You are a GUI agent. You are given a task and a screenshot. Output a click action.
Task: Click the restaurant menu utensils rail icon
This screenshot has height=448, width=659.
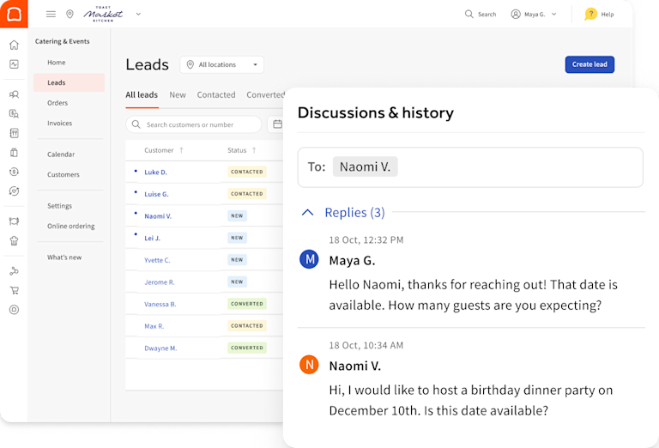point(14,133)
